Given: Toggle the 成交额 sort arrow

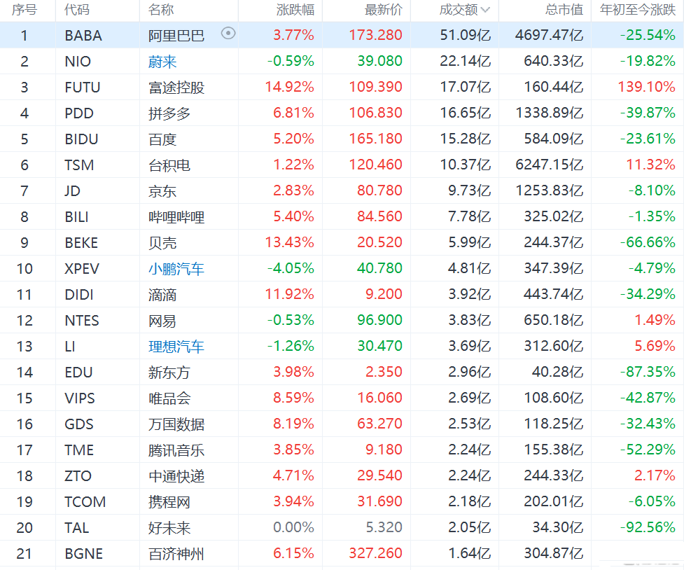Looking at the screenshot, I should [486, 10].
